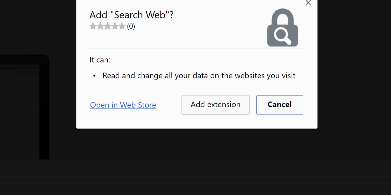The height and width of the screenshot is (195, 391).
Task: Click the "It can:" permissions heading
Action: click(100, 60)
